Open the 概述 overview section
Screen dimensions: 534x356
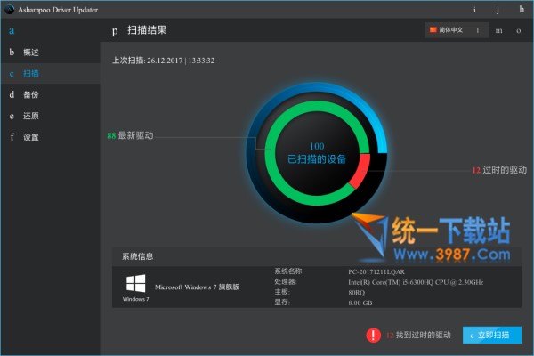(x=30, y=53)
